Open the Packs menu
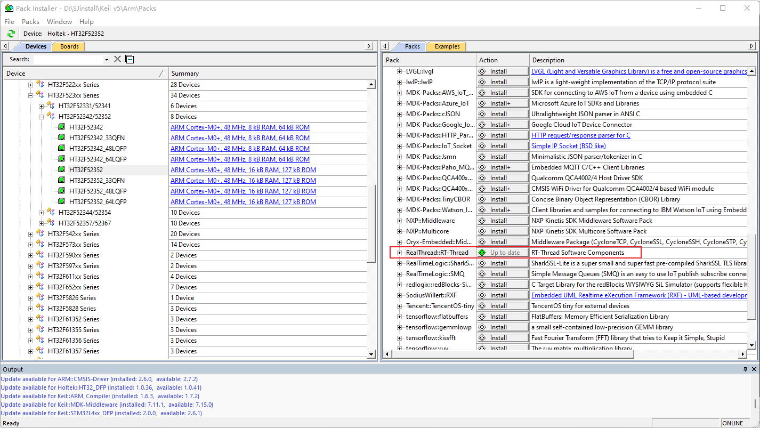The height and width of the screenshot is (428, 760). tap(30, 22)
